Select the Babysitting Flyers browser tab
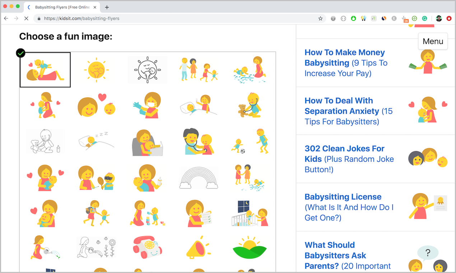The width and height of the screenshot is (456, 273). point(62,7)
